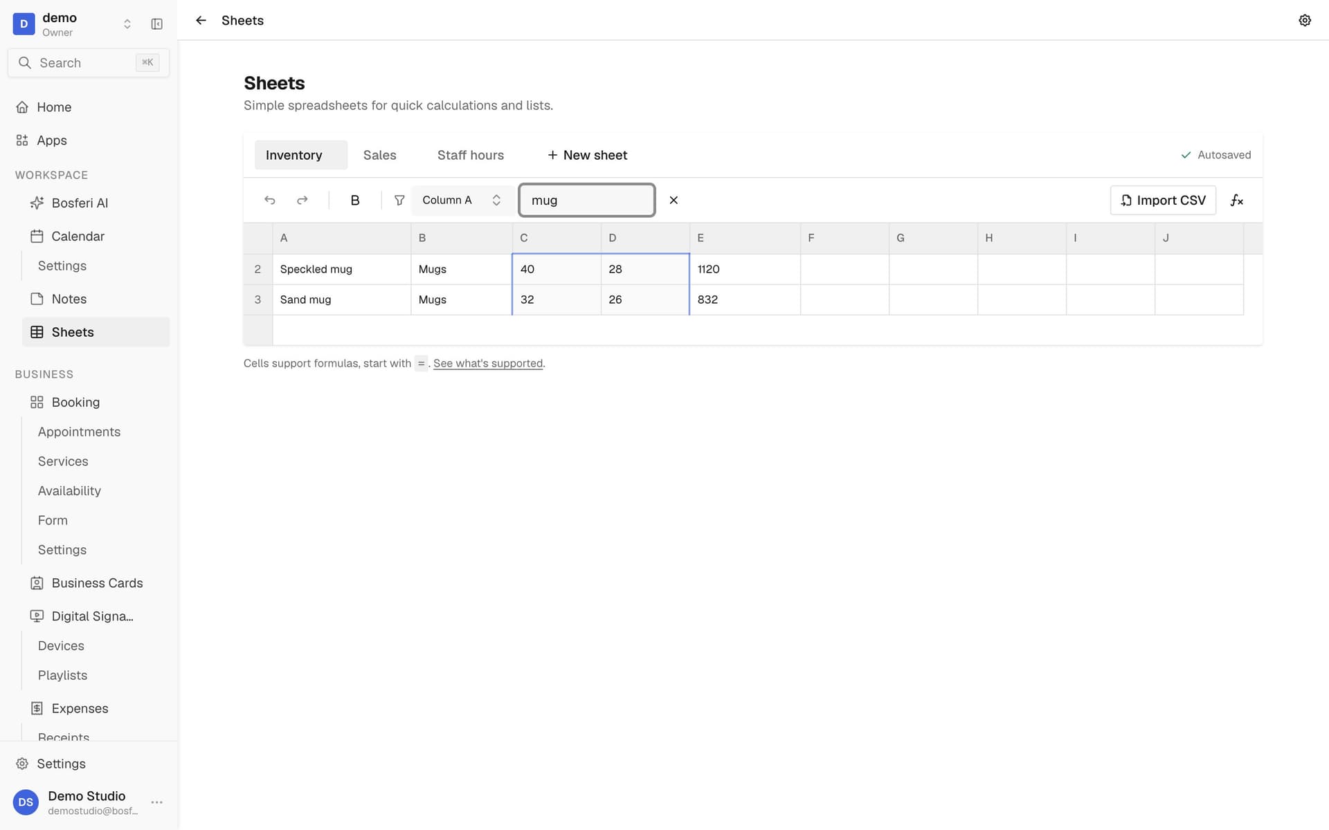Open the formula fx icon
The image size is (1329, 830).
point(1237,200)
